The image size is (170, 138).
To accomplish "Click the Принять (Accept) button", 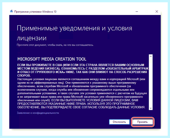I will coord(143,122).
